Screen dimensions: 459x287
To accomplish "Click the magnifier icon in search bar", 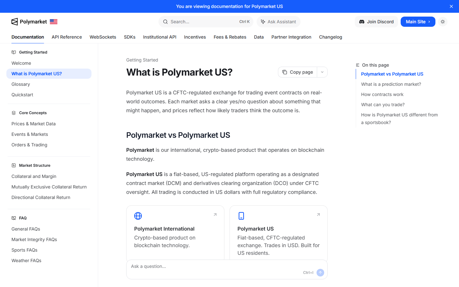I will (x=165, y=22).
